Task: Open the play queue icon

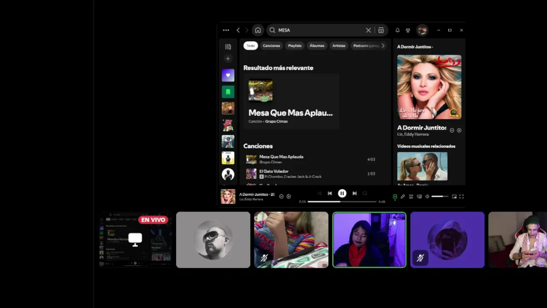Action: 411,197
